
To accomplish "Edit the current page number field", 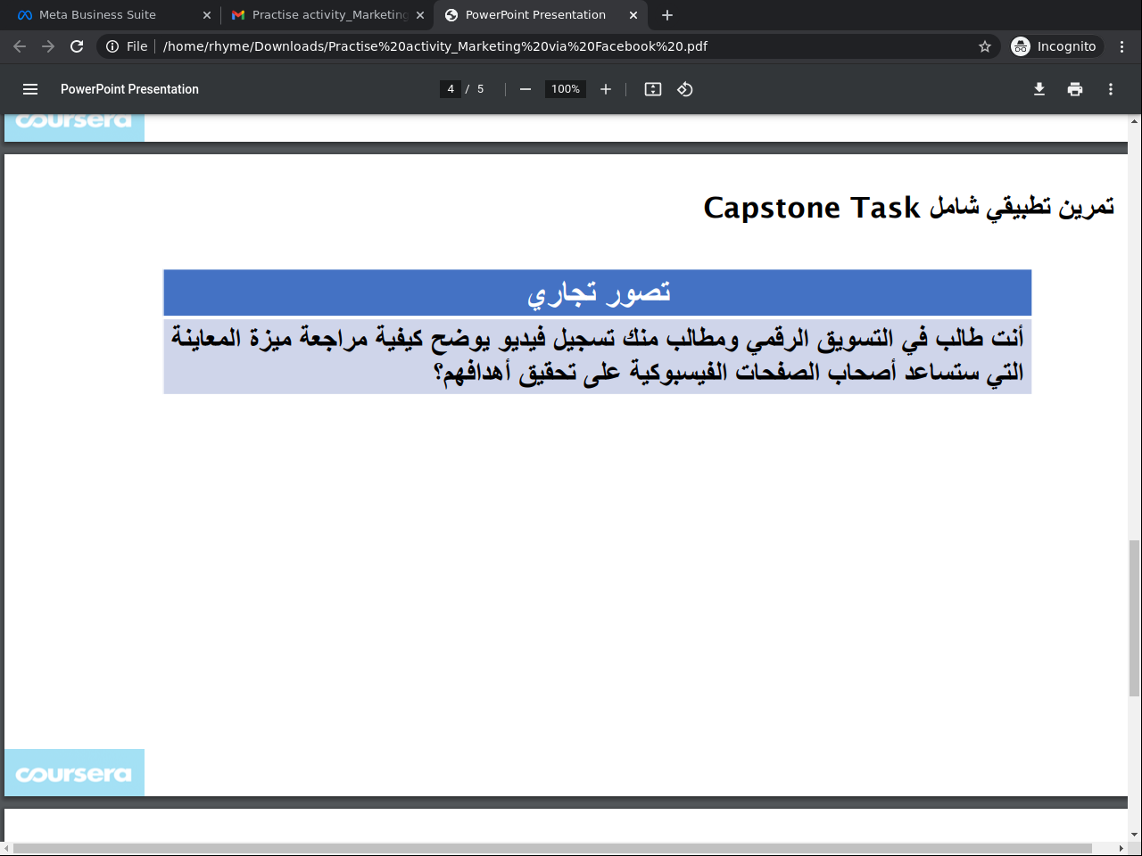I will point(451,89).
